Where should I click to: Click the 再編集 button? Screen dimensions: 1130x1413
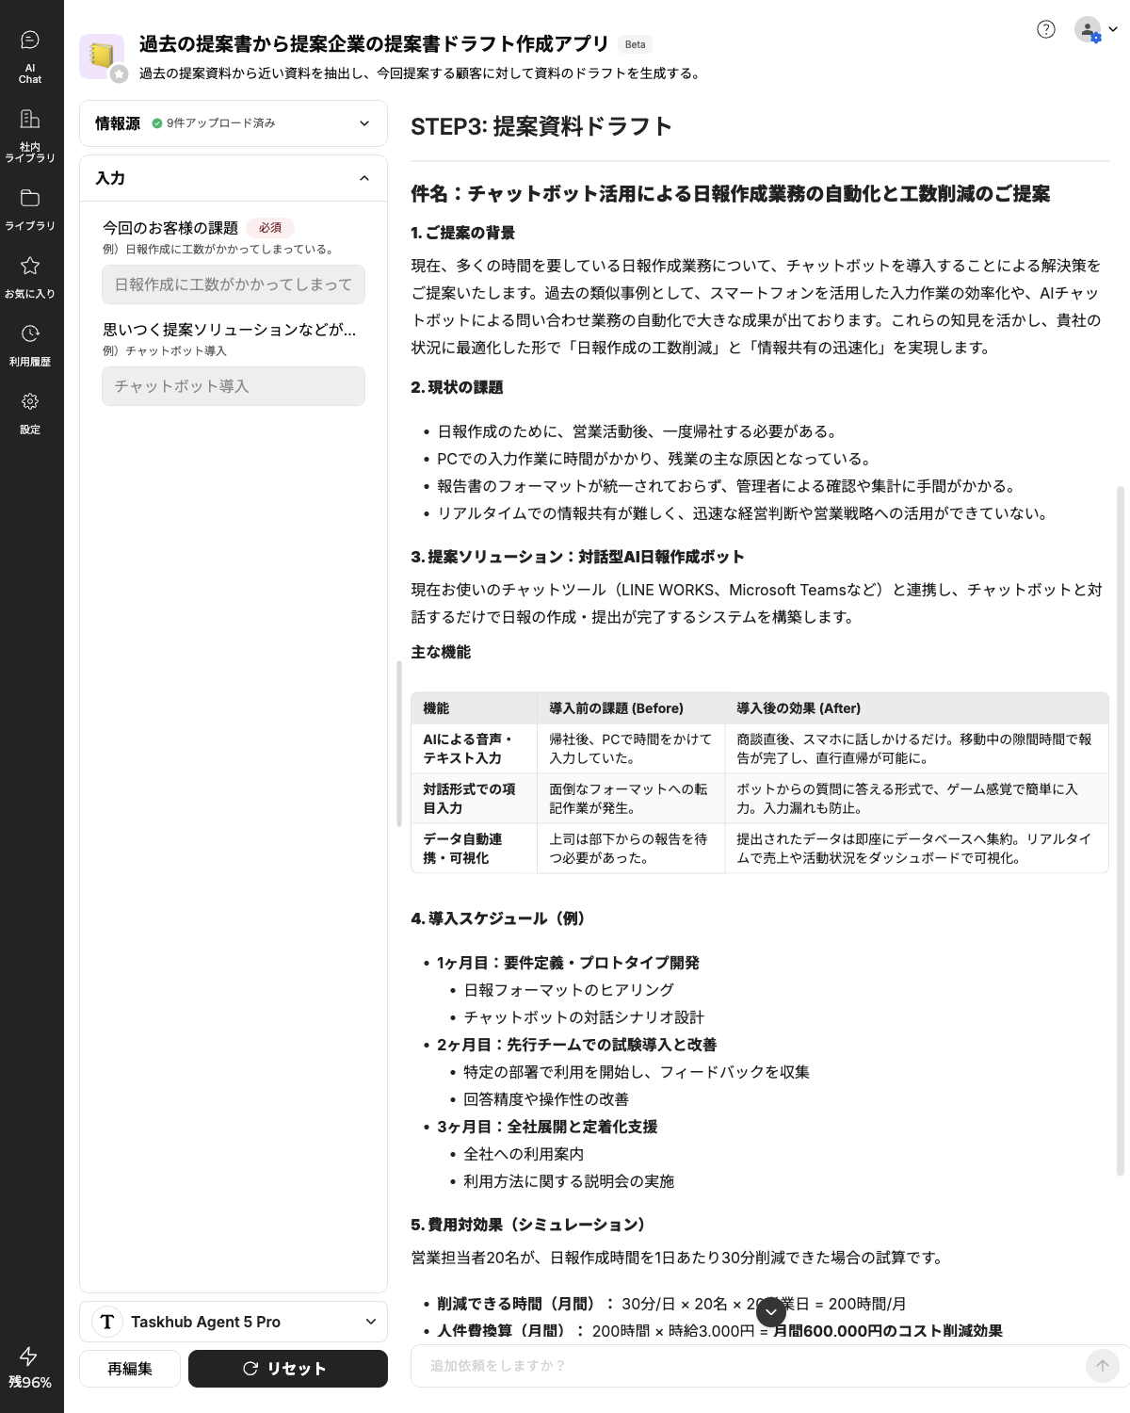130,1369
